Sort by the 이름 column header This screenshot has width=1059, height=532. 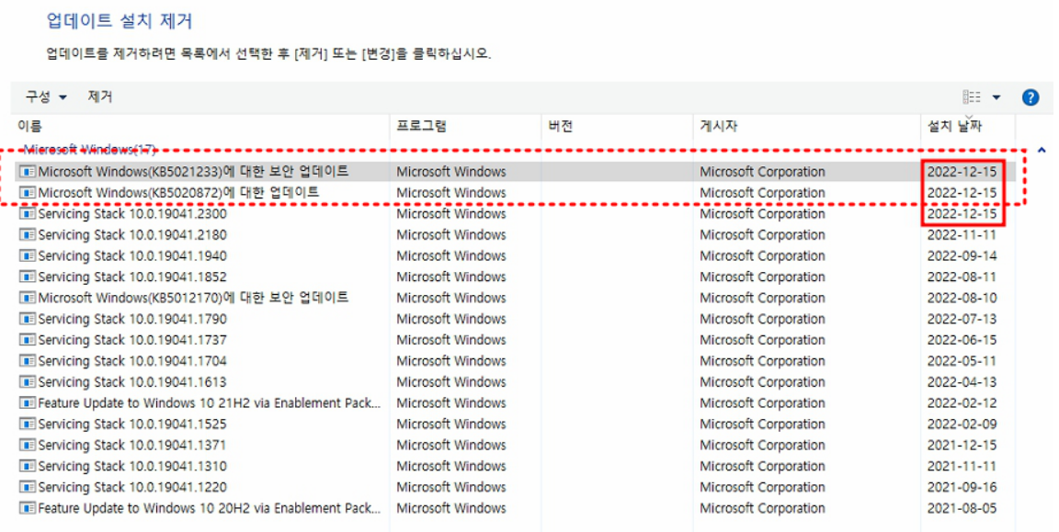pyautogui.click(x=29, y=126)
